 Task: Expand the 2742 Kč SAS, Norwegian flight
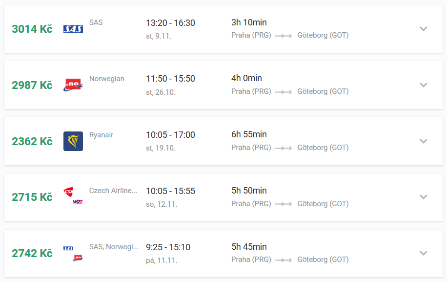(424, 253)
